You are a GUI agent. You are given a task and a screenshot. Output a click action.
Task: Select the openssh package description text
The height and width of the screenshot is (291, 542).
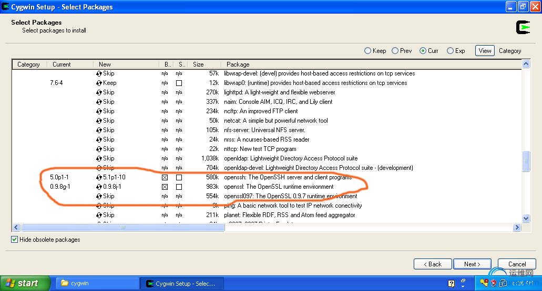point(288,177)
